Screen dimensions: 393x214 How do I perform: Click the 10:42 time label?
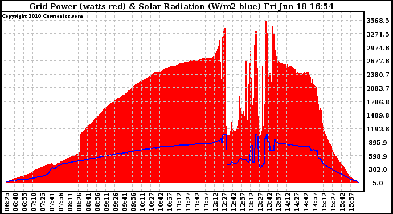tap(161, 201)
